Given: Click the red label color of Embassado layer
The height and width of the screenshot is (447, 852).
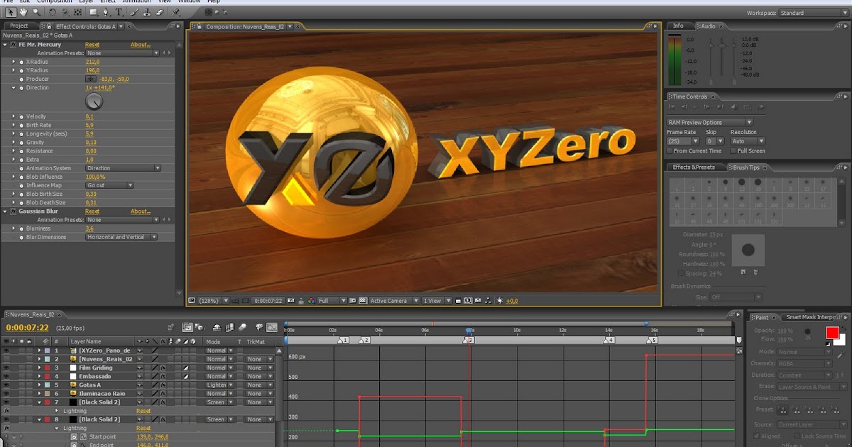Looking at the screenshot, I should tap(47, 376).
